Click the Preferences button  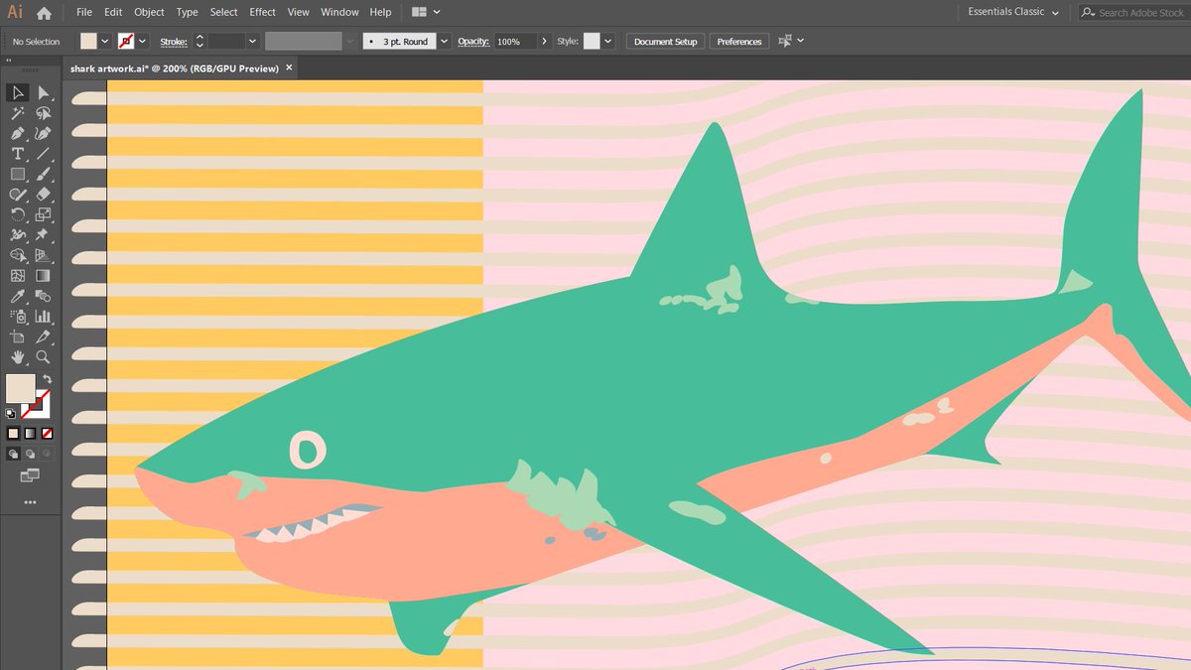739,42
